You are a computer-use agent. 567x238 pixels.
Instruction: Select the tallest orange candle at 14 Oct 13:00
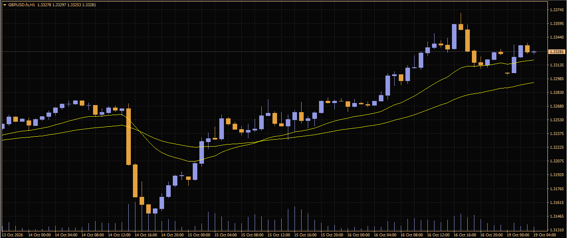(129, 136)
